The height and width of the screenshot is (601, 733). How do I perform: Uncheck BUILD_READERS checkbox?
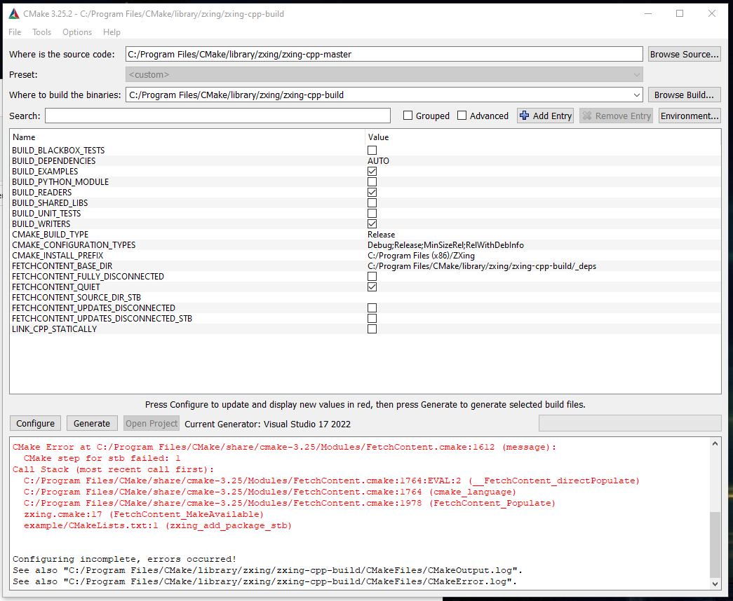tap(372, 193)
